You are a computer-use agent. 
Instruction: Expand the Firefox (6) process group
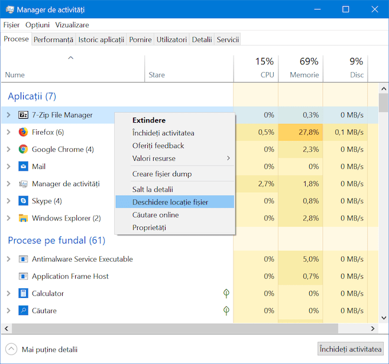[8, 132]
